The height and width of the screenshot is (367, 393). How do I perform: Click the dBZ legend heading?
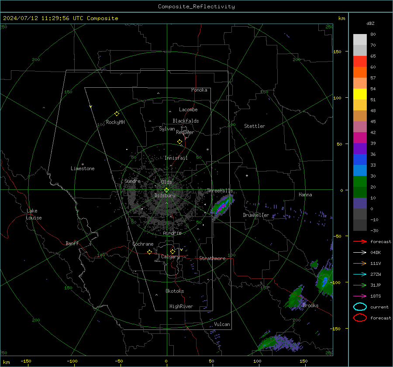tap(370, 23)
